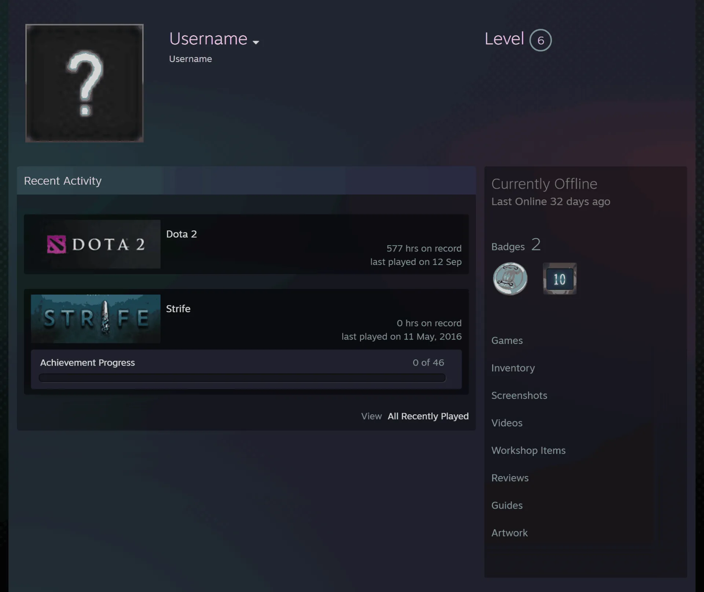Click the Currently Offline status text
Screen dimensions: 704x592
tap(544, 184)
